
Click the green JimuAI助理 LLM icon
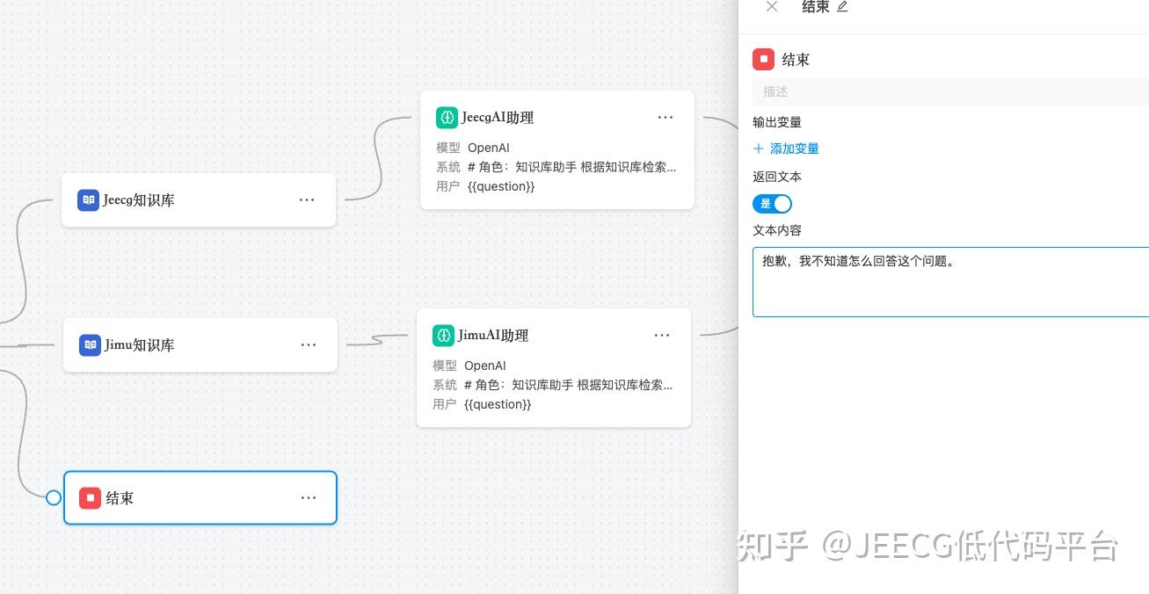443,335
